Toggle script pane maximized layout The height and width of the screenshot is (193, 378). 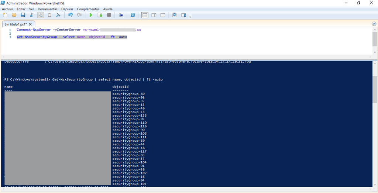pos(163,15)
